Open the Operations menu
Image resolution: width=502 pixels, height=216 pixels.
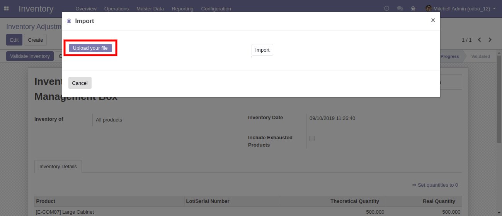116,8
